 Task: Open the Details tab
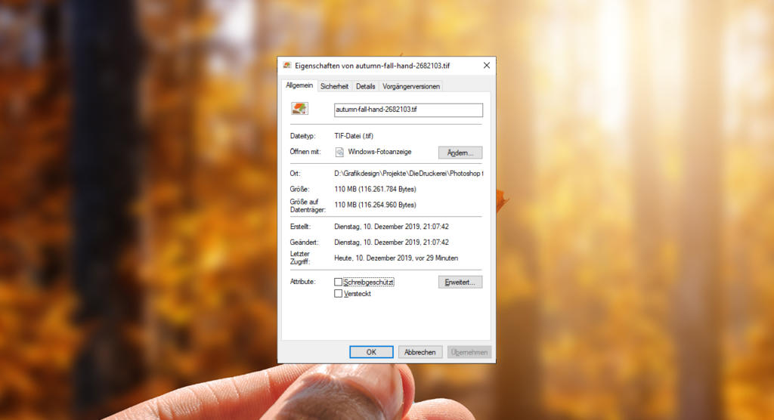(365, 86)
